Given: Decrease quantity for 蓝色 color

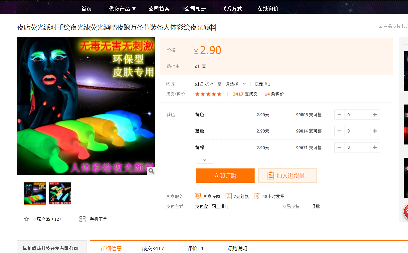Looking at the screenshot, I should pos(339,131).
